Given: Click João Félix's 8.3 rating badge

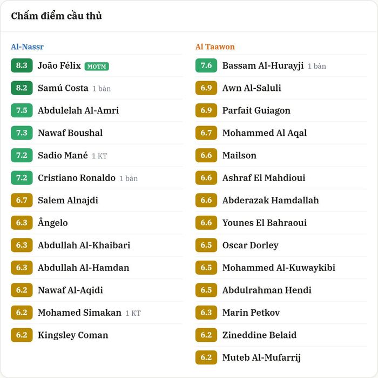Looking at the screenshot, I should (x=22, y=65).
